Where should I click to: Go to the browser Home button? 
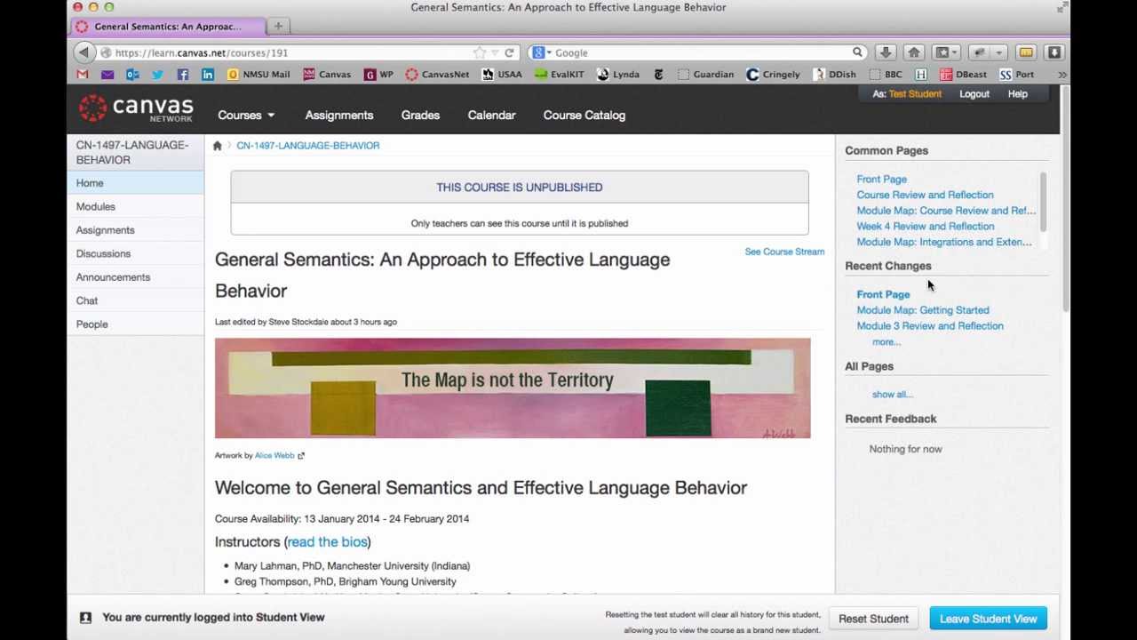coord(914,52)
